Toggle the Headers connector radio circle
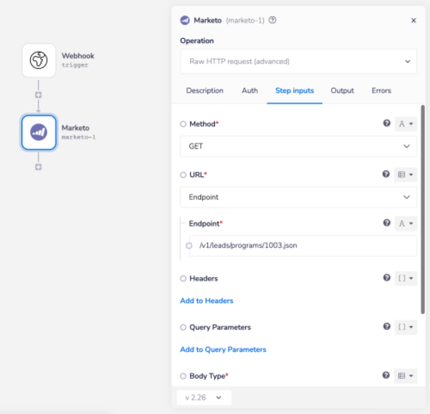 (x=183, y=278)
